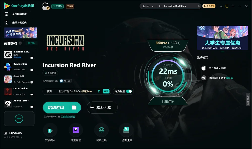Select Incursion Red River in my games

click(x=19, y=55)
